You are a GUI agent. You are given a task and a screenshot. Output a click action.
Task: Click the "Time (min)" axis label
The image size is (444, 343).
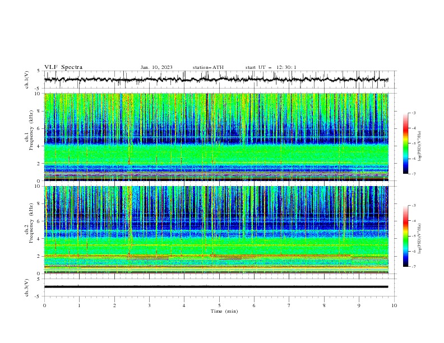tap(224, 311)
